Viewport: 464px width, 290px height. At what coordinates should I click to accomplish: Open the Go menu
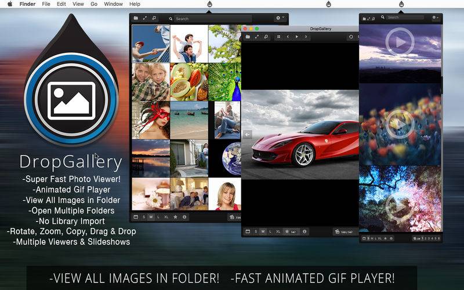[x=94, y=4]
